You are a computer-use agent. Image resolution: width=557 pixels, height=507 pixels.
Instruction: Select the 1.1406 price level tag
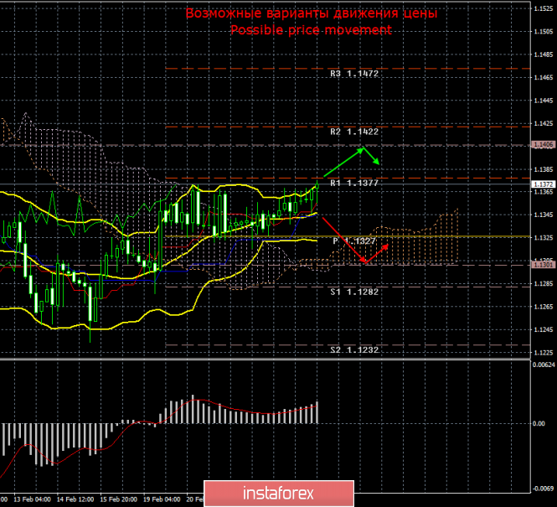543,145
